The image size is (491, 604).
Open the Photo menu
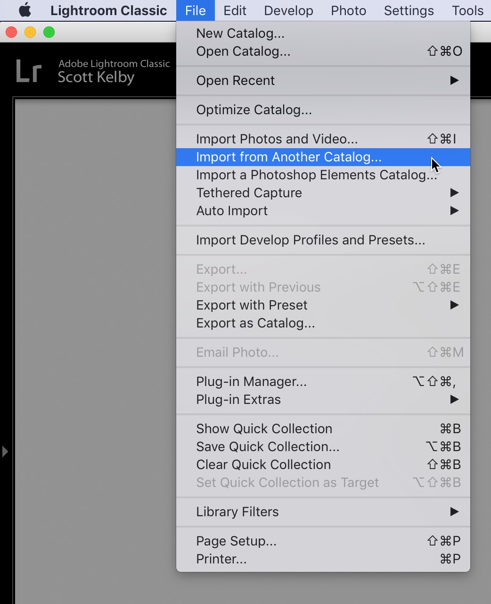(x=348, y=10)
